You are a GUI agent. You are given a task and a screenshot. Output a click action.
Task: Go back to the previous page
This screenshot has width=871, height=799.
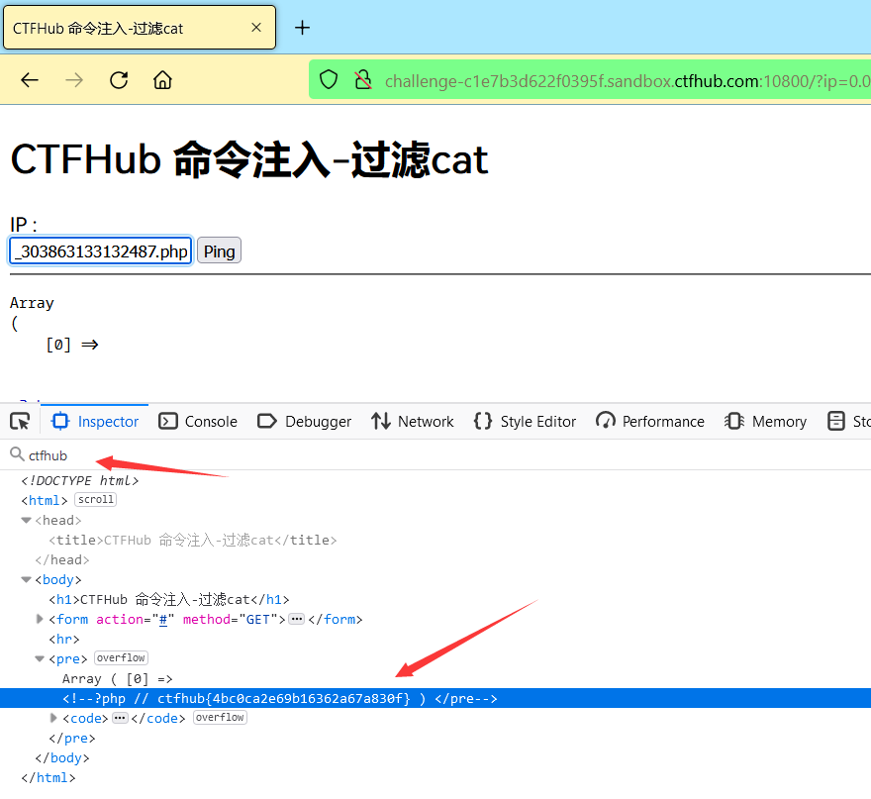(x=30, y=80)
